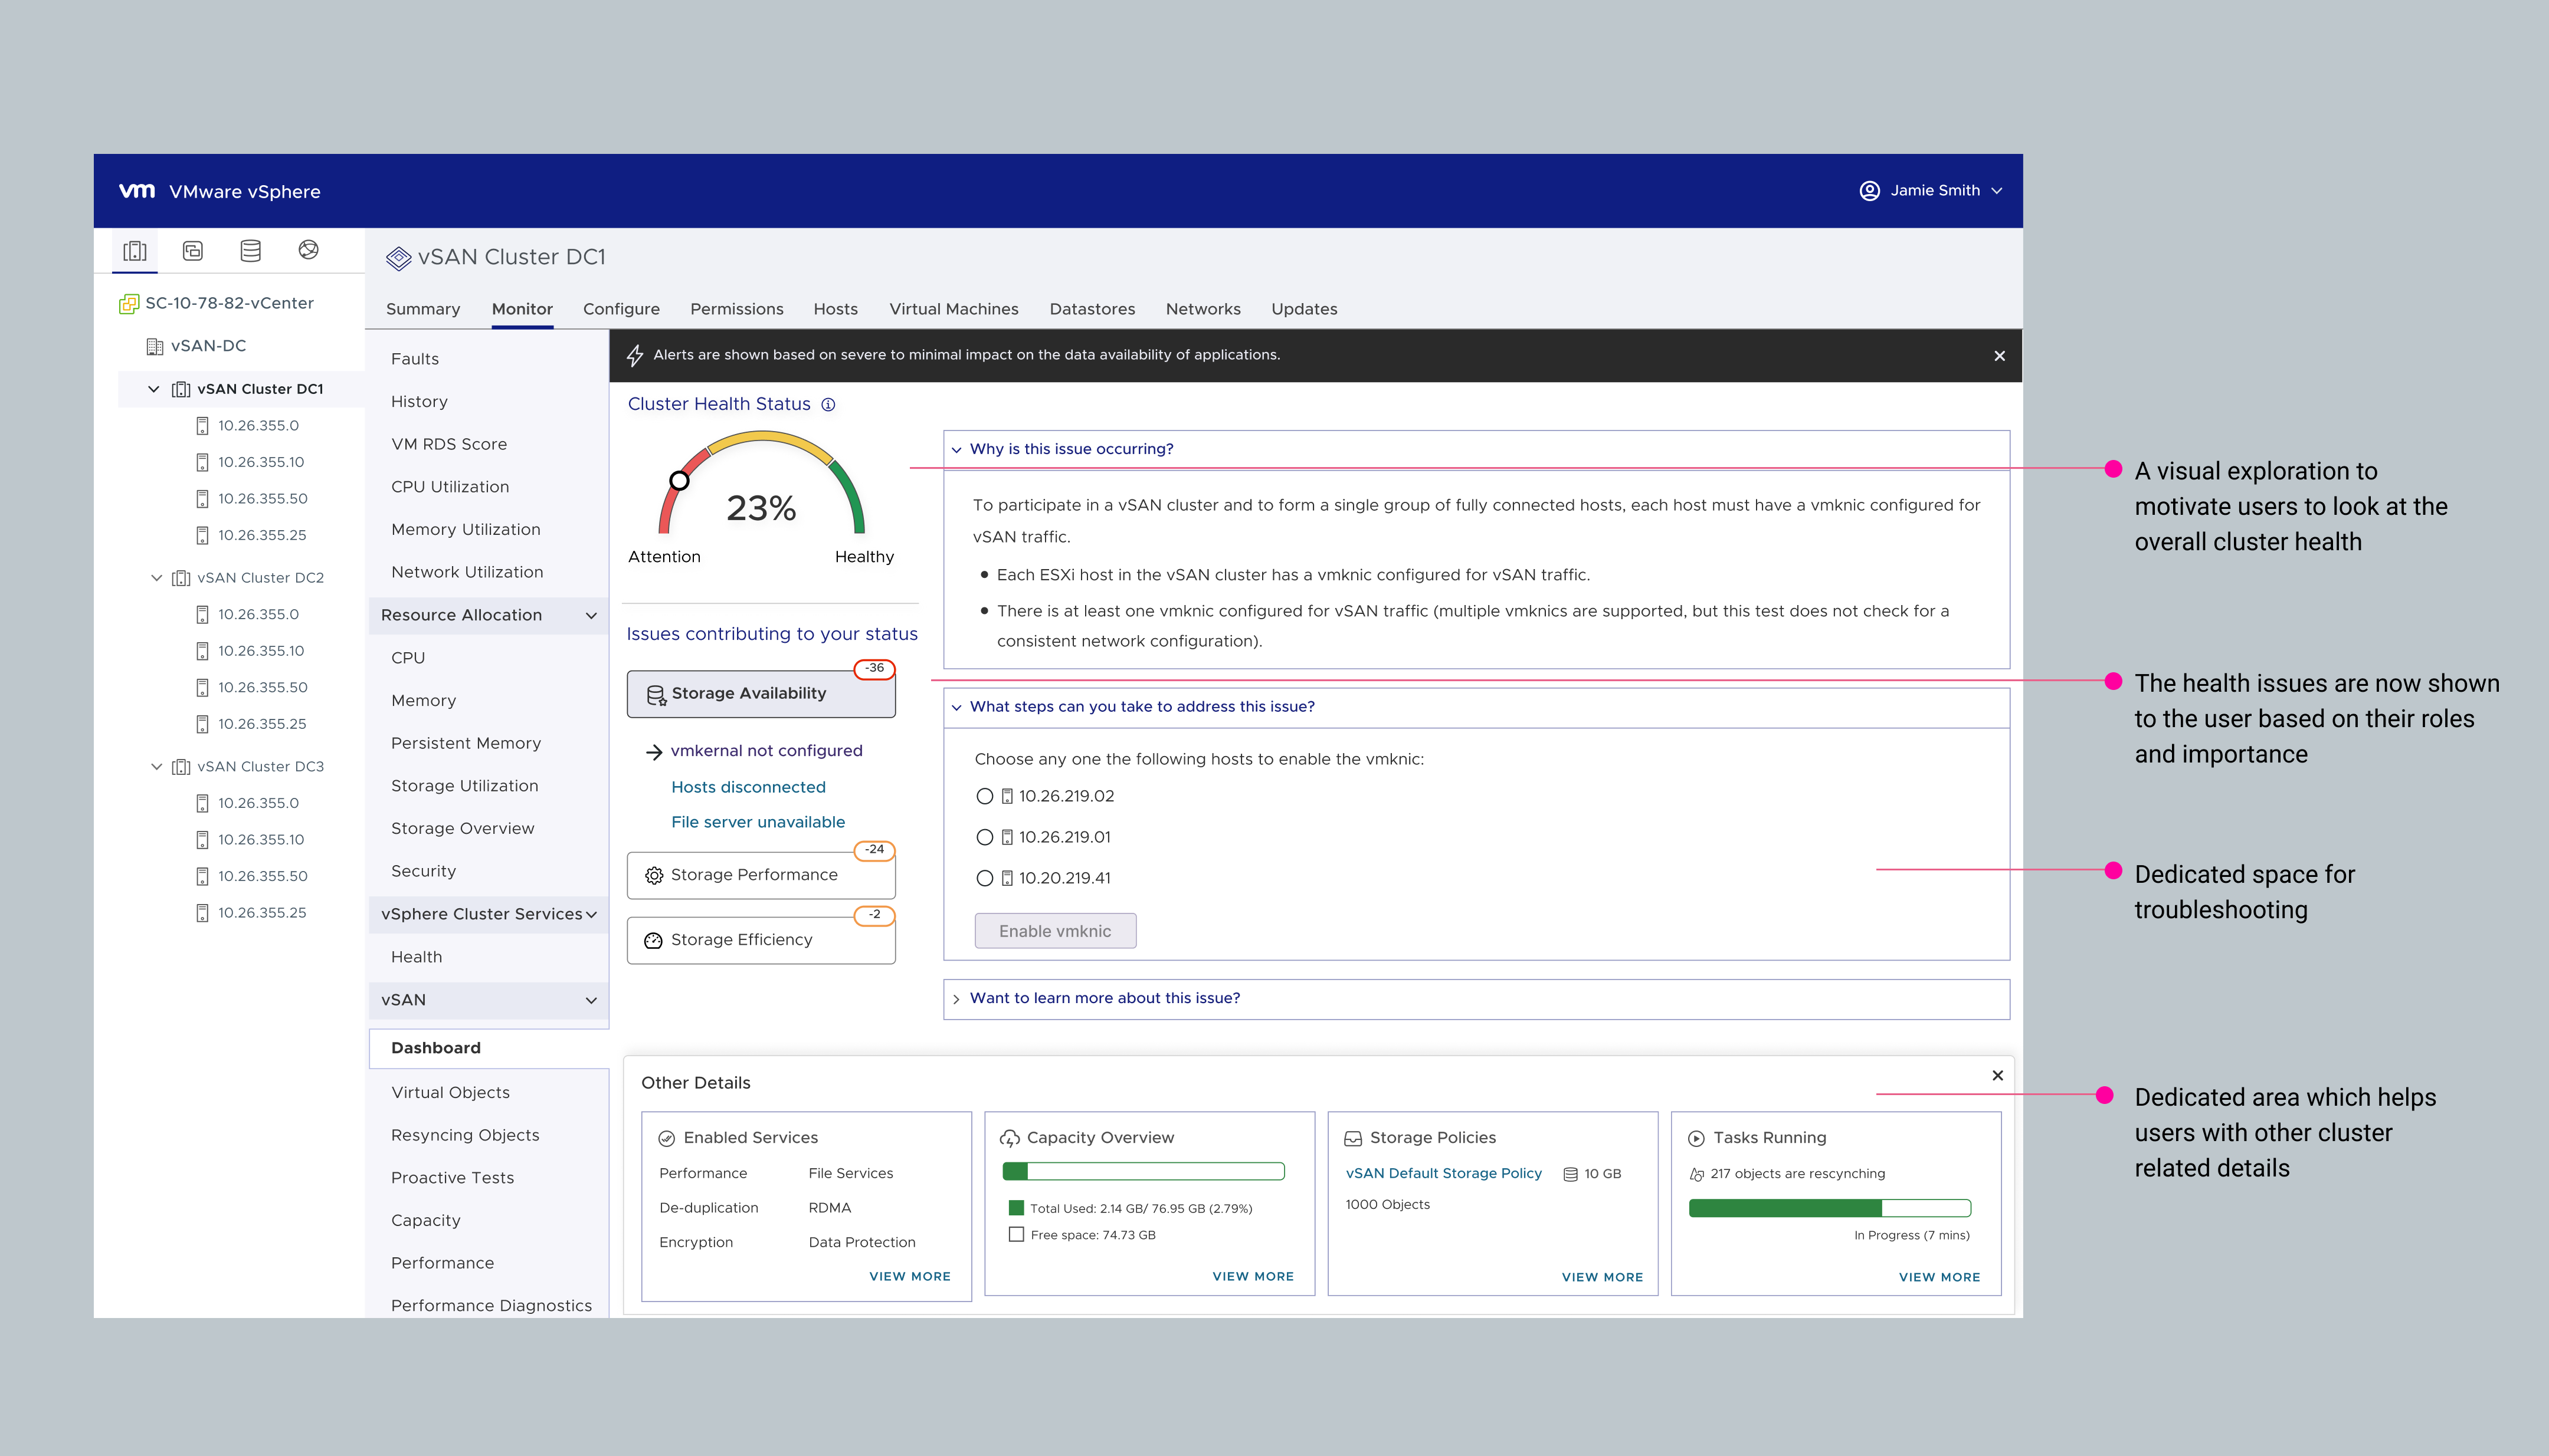This screenshot has width=2549, height=1456.
Task: Open the File server unavailable issue link
Action: pos(758,823)
